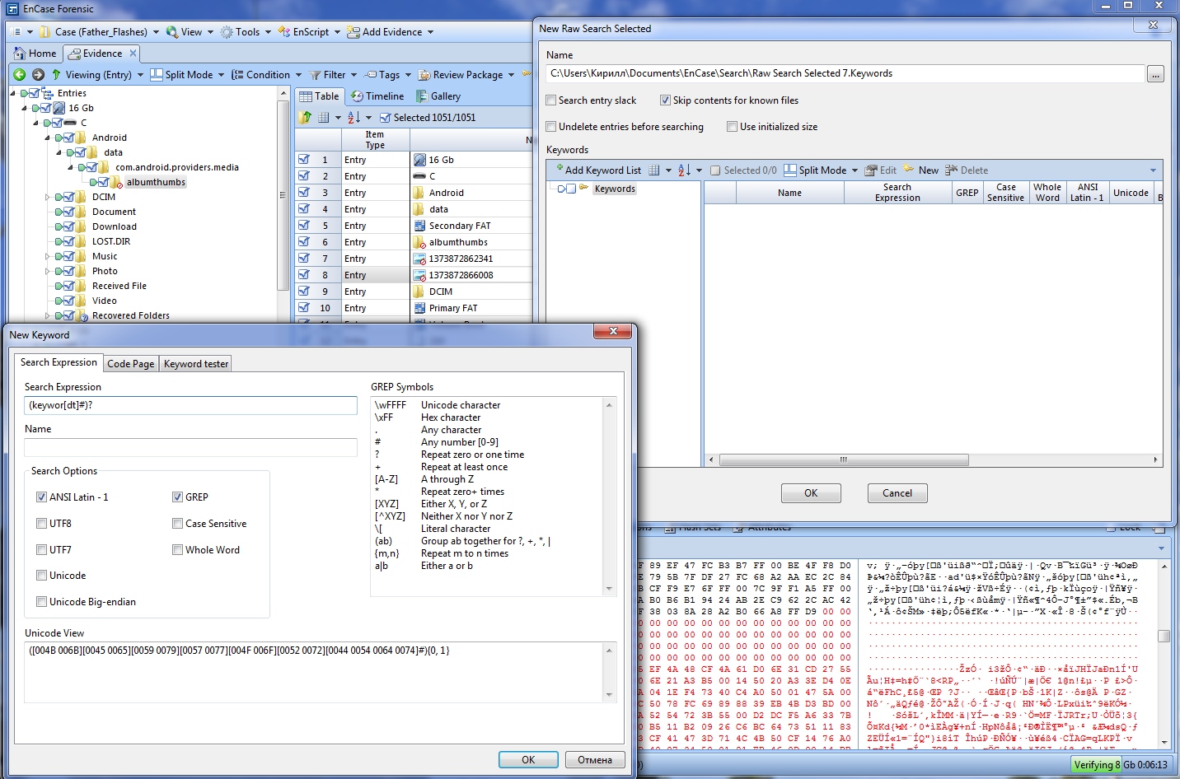Screen dimensions: 1180x779
Task: Uncheck the GREP option
Action: pos(177,497)
